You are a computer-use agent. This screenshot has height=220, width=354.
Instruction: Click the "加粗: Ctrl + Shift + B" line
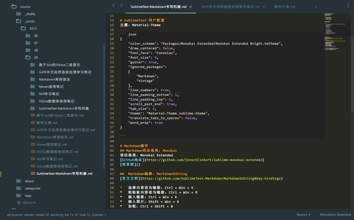coord(151,206)
